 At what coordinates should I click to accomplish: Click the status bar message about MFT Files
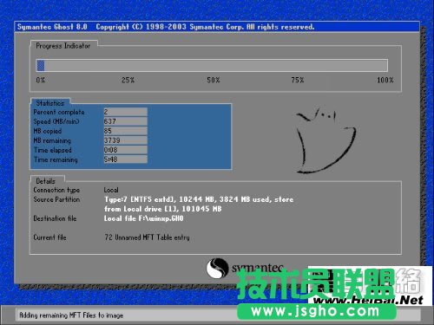[71, 315]
